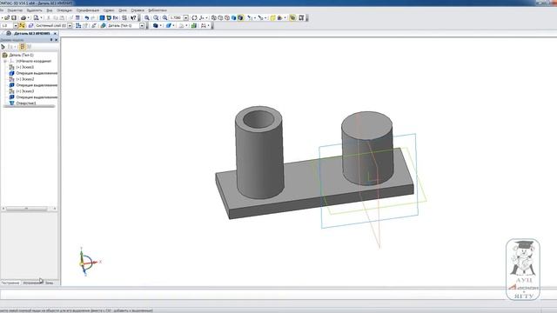Screen dimensions: 557x313
Task: Open the blue library manager icon
Action: tap(103, 17)
